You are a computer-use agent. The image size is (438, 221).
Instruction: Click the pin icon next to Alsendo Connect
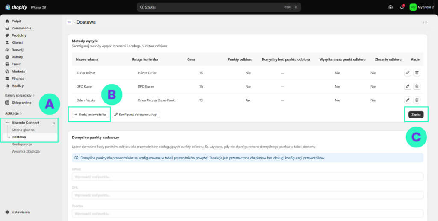point(54,123)
